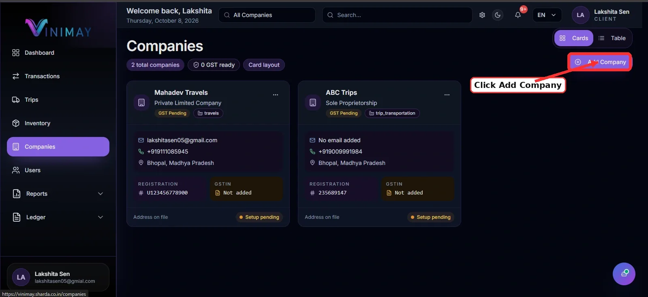The height and width of the screenshot is (297, 648).
Task: Click the ABC Trips phone icon
Action: 312,152
